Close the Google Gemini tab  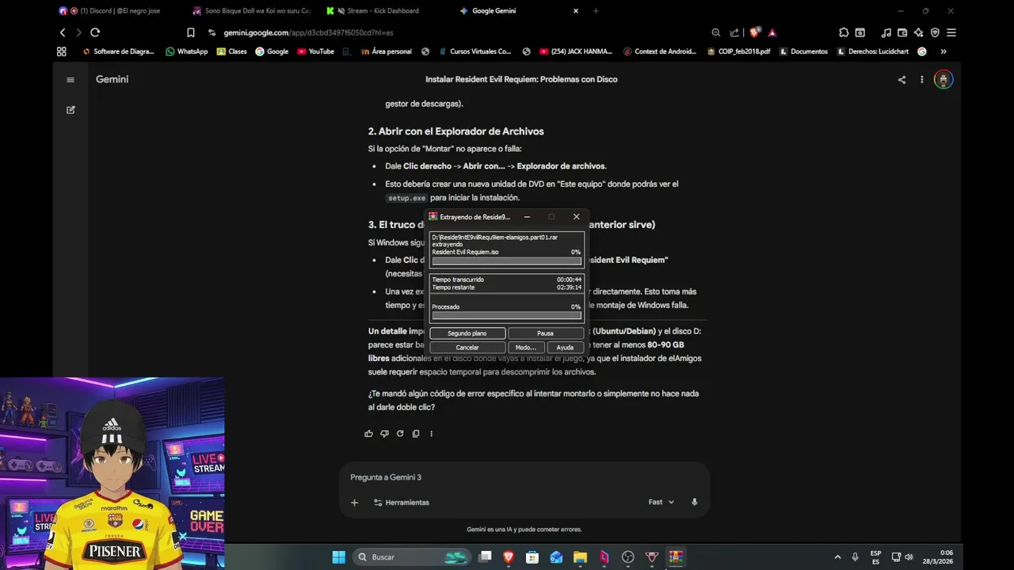tap(576, 11)
